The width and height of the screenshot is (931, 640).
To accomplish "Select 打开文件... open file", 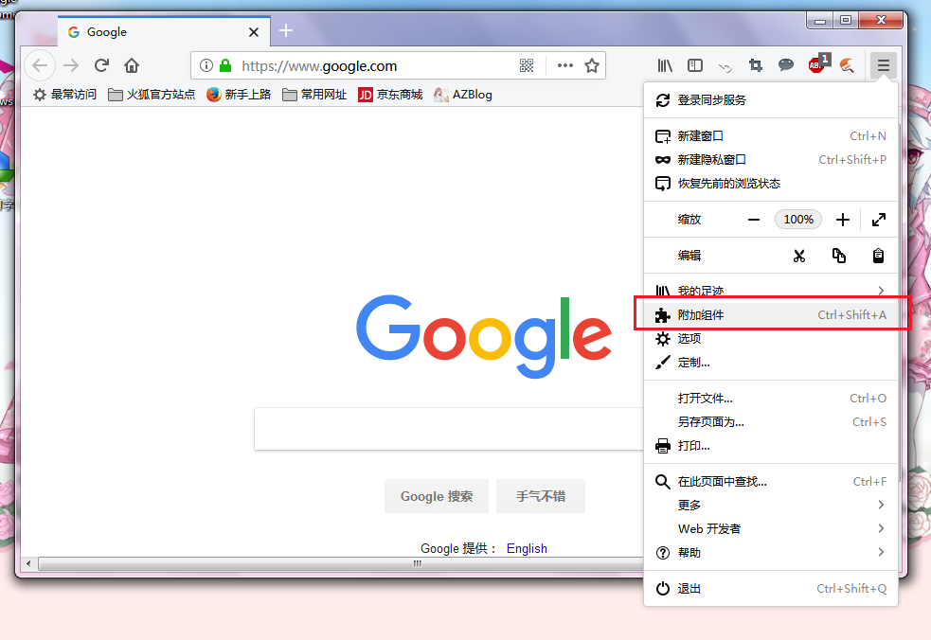I will [771, 398].
